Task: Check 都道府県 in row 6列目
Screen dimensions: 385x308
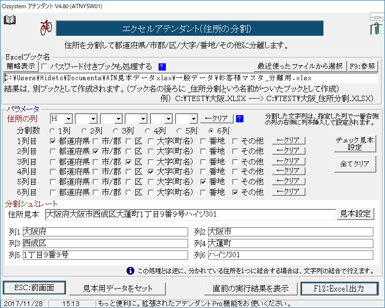Action: 53,192
